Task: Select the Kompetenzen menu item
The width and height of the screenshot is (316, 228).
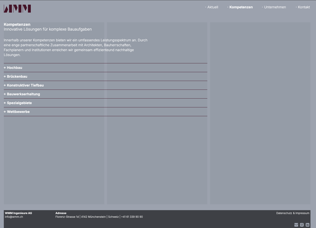Action: point(241,7)
